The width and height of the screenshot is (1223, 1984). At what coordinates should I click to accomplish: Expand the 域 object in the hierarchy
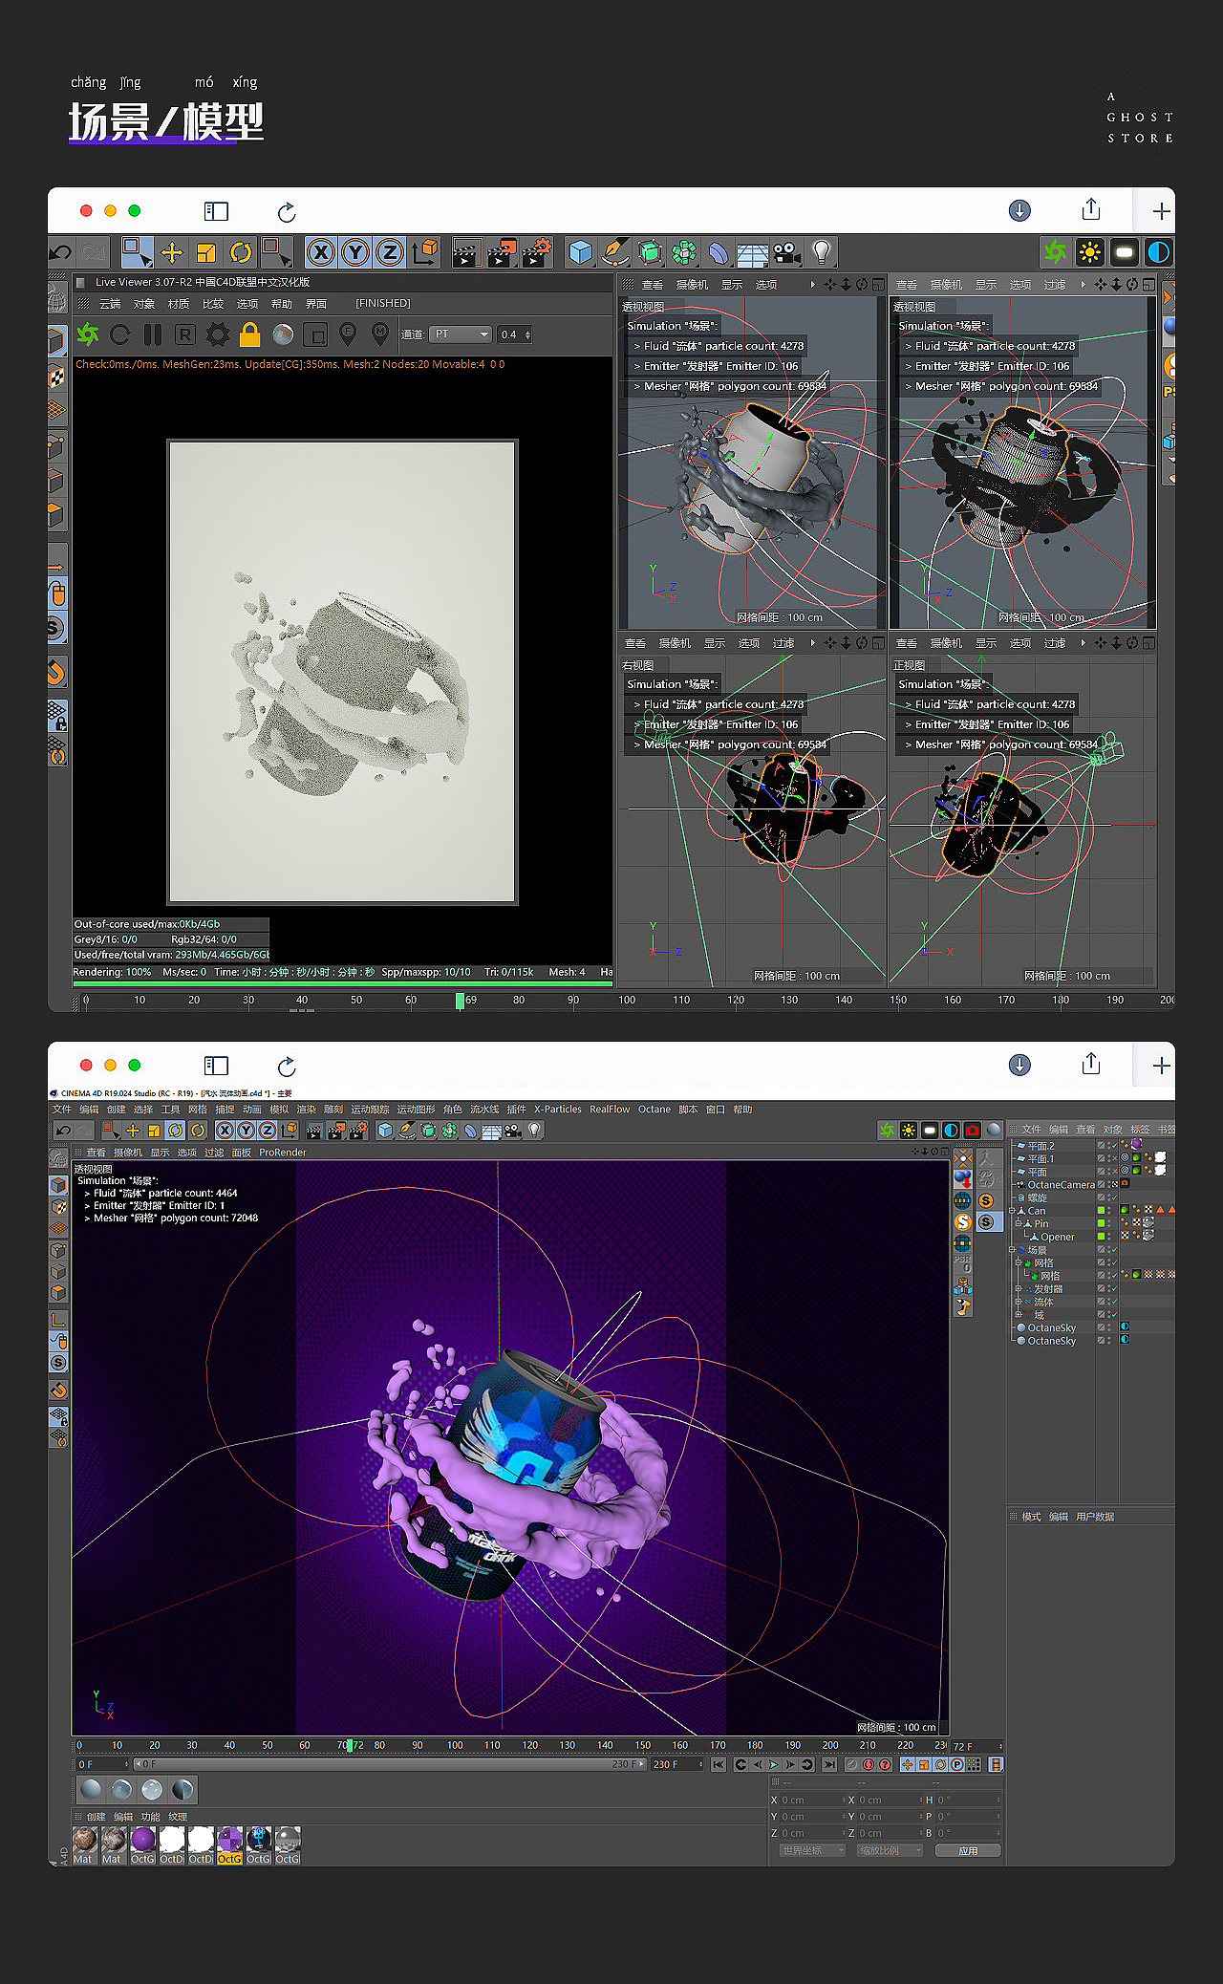pyautogui.click(x=1019, y=1315)
